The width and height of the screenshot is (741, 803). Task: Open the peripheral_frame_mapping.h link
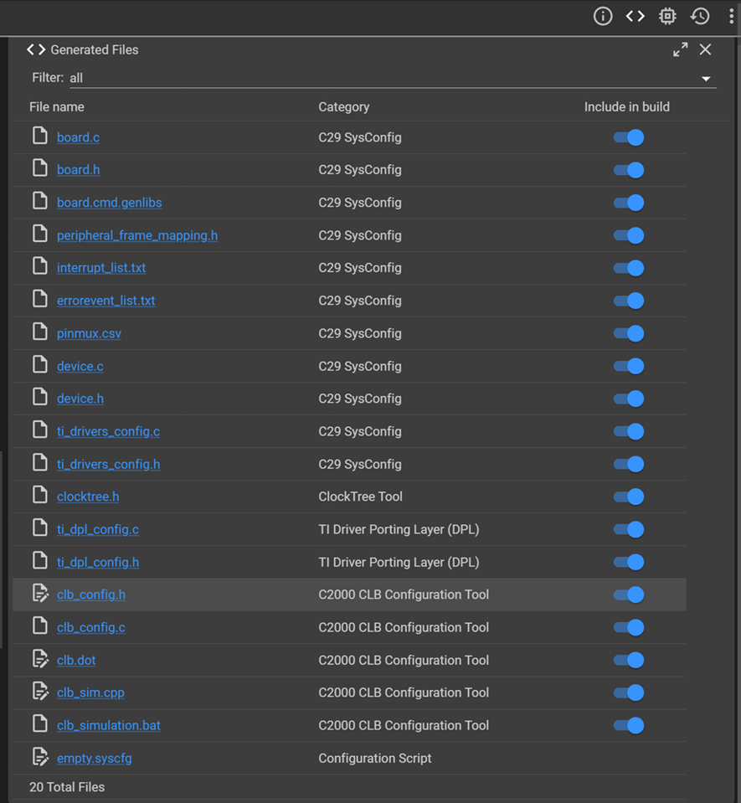(x=137, y=235)
